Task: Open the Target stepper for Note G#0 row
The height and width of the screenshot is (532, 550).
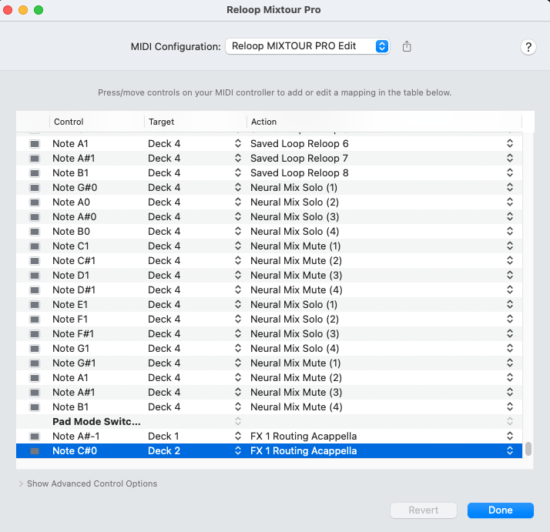Action: tap(238, 187)
